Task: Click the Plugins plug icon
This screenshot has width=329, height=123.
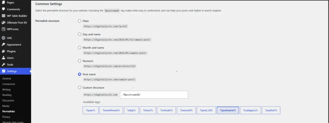Action: [3, 51]
